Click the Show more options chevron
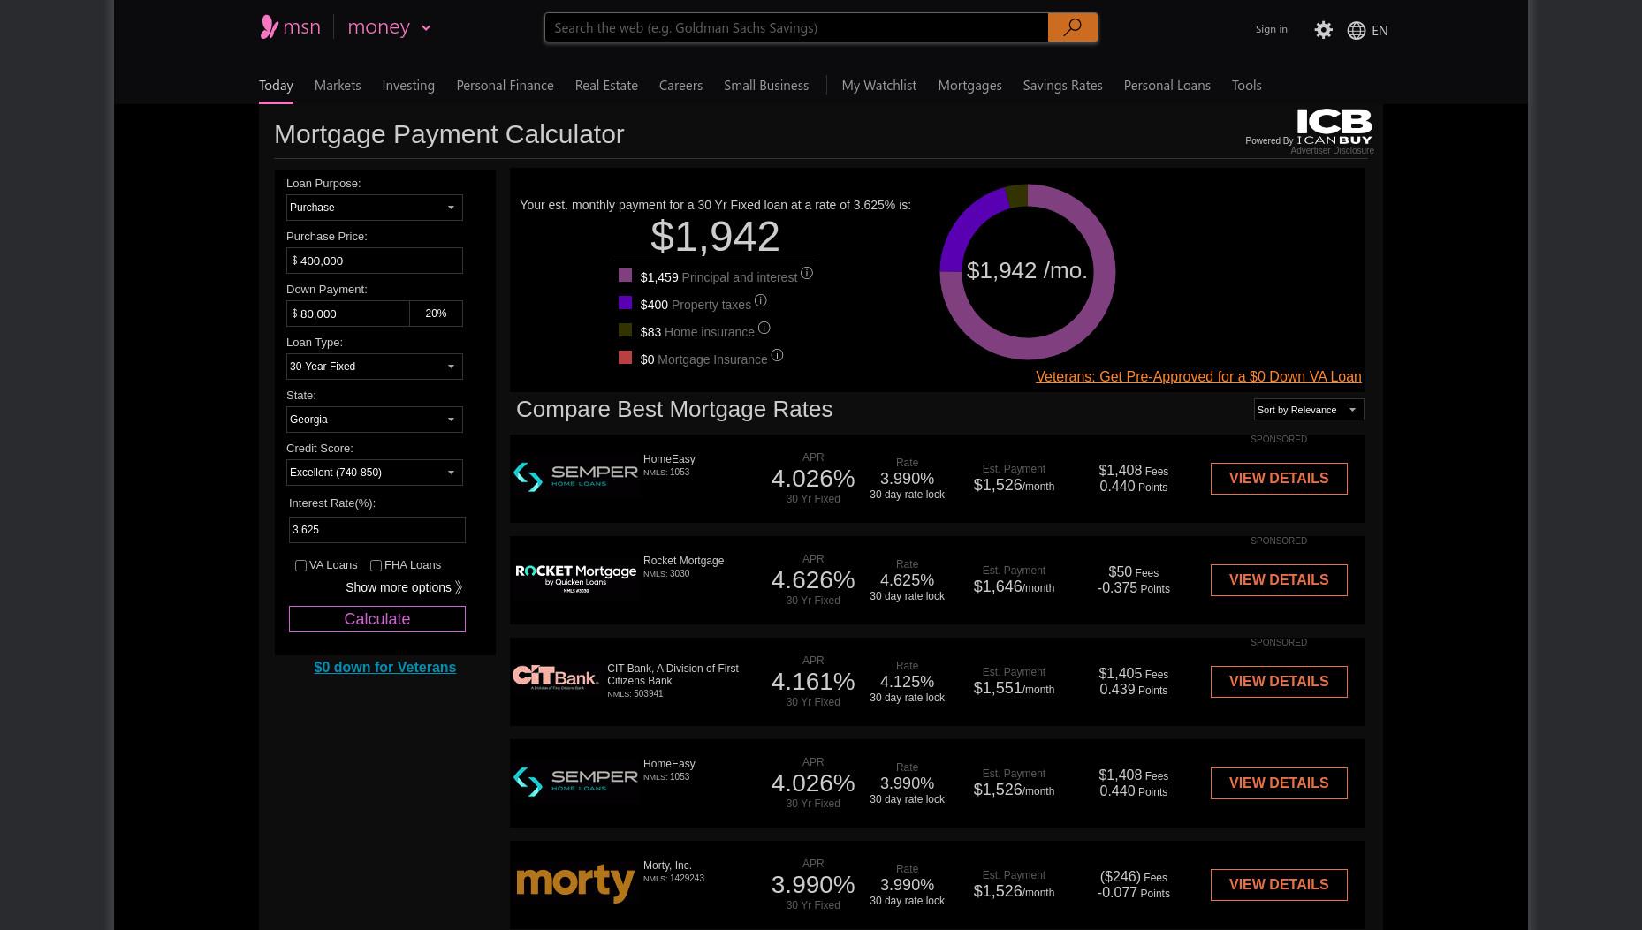Image resolution: width=1642 pixels, height=930 pixels. point(458,587)
